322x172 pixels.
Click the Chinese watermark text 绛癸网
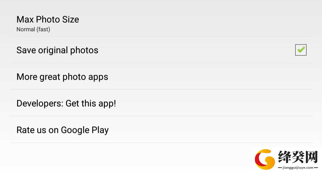298,157
